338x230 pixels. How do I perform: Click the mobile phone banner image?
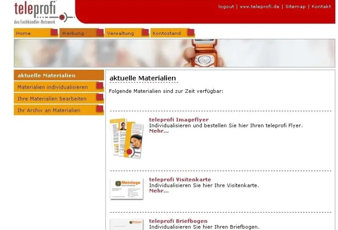coord(175,53)
